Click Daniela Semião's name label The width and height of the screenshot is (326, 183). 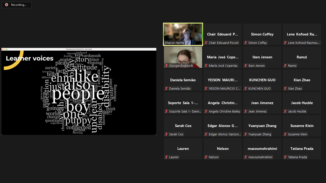pyautogui.click(x=180, y=89)
